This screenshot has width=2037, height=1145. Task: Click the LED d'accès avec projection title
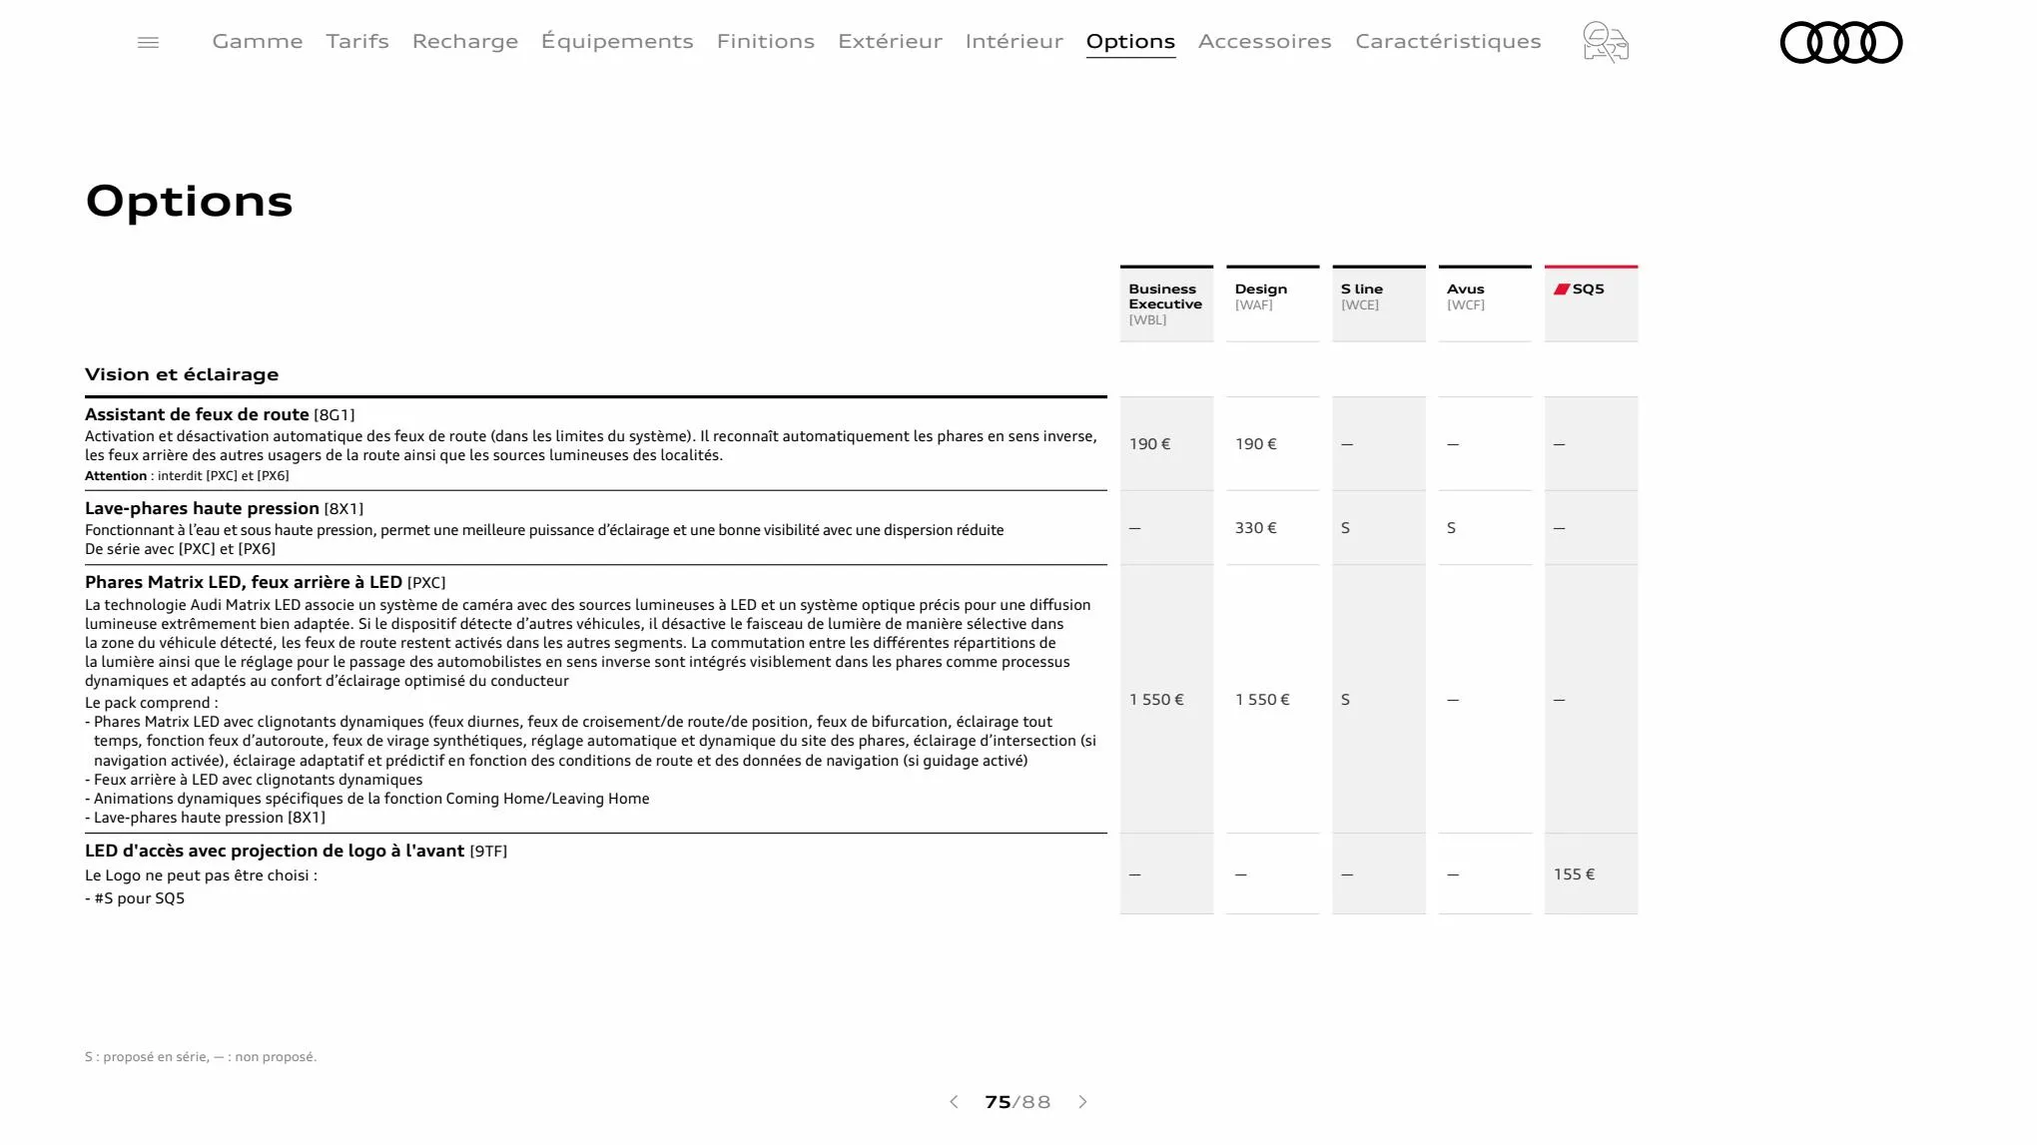(275, 851)
